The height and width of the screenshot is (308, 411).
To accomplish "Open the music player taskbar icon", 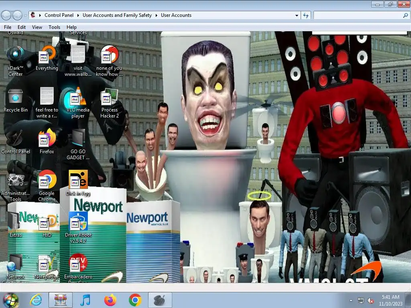I will coord(85,300).
